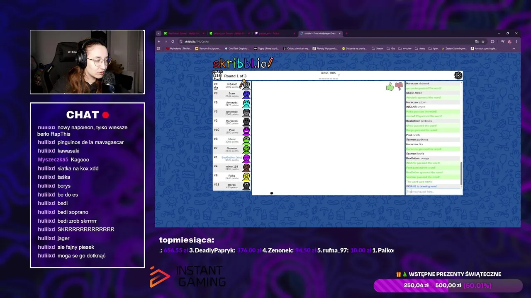Screen dimensions: 531x298
Task: Go back in the browser
Action: click(x=159, y=41)
